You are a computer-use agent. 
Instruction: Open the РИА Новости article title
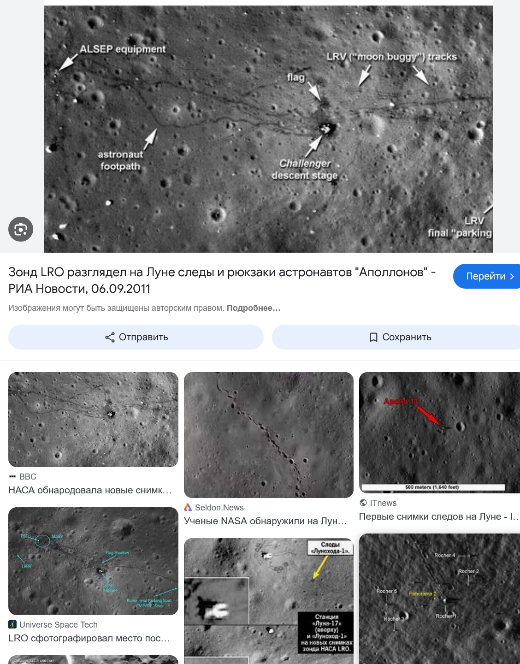[222, 280]
